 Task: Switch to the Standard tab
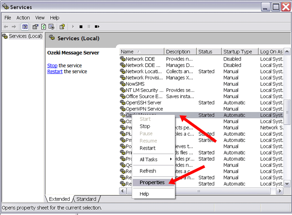point(86,199)
